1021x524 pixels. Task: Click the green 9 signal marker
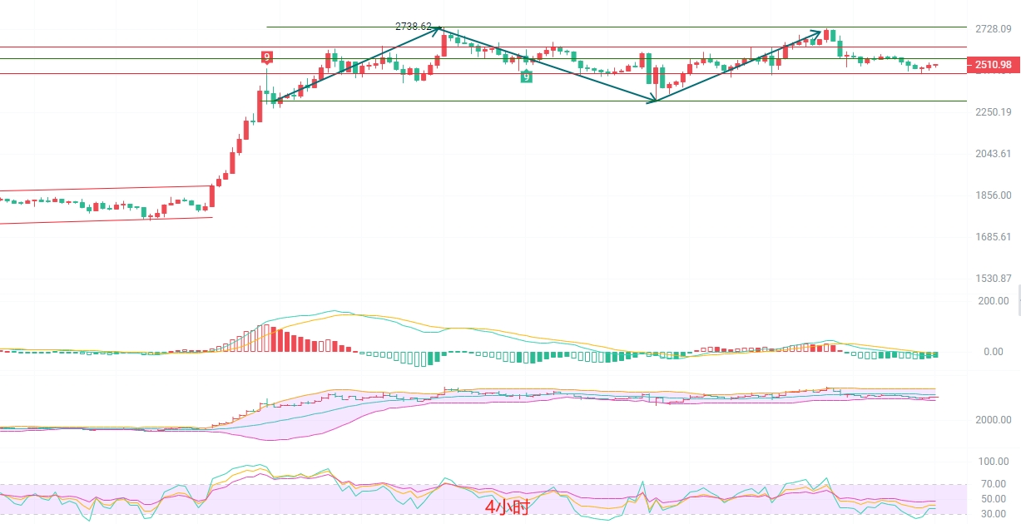(x=526, y=77)
